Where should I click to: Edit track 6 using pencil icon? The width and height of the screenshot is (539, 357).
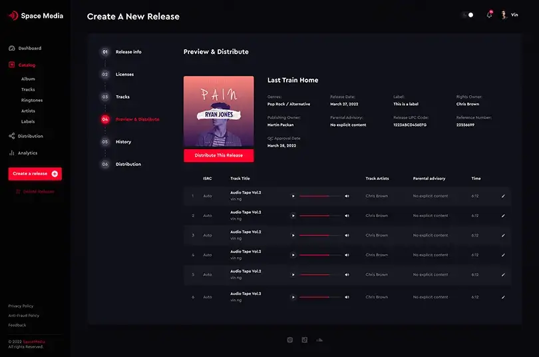tap(503, 297)
